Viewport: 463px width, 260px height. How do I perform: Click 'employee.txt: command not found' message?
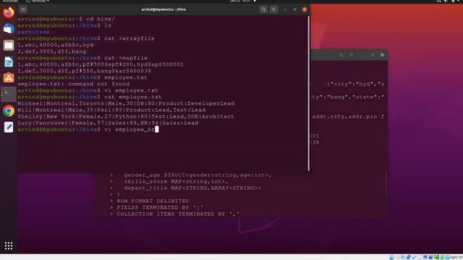[x=74, y=84]
